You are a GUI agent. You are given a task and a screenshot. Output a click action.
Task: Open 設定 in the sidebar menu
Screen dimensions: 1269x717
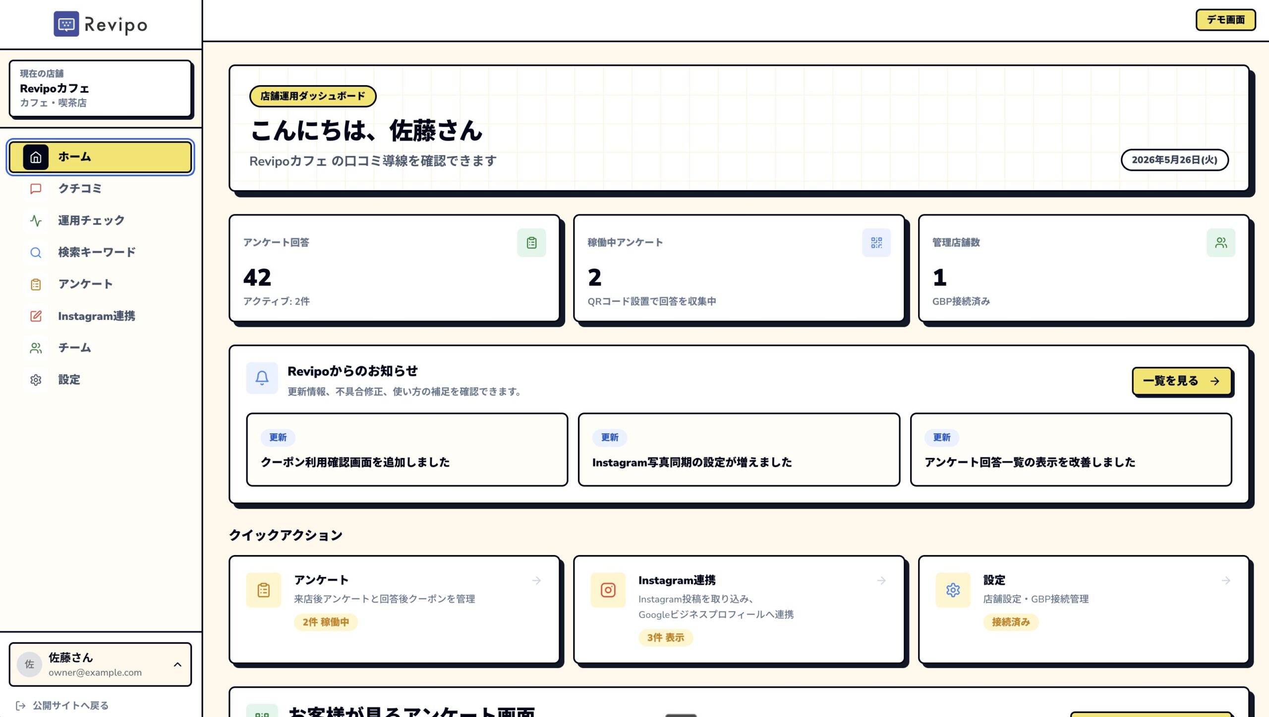coord(101,380)
